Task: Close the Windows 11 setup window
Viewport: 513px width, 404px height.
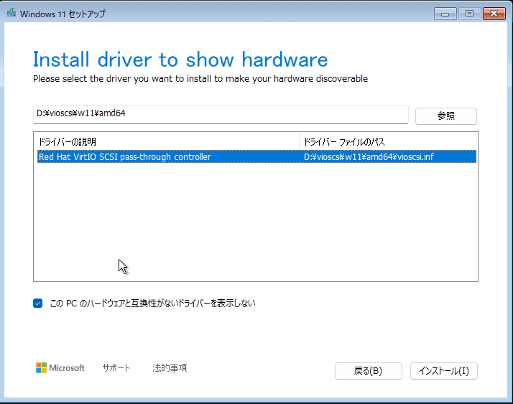Action: (494, 14)
